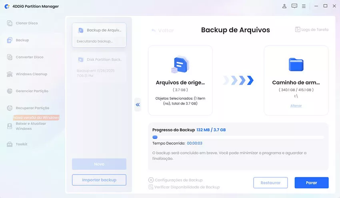Open Gerenciar Partição menu item

32,91
